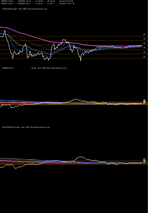Click the DAILY(250) Eagle View chart title
148x213 pixels.
[x=25, y=9]
